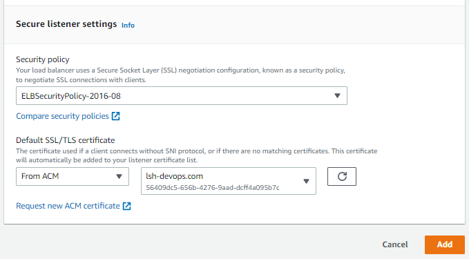The height and width of the screenshot is (259, 469).
Task: Click the certificate ID 56409dc5-656b-4276-9aad-dcff4a095b7c
Action: (213, 188)
